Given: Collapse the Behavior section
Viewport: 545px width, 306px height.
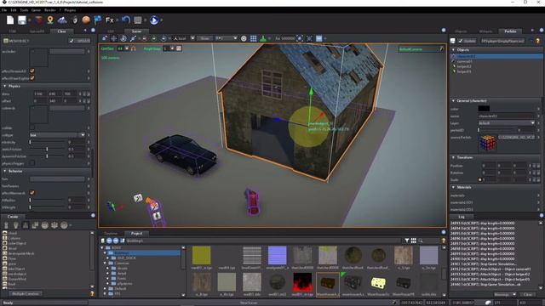Looking at the screenshot, I should (5, 171).
